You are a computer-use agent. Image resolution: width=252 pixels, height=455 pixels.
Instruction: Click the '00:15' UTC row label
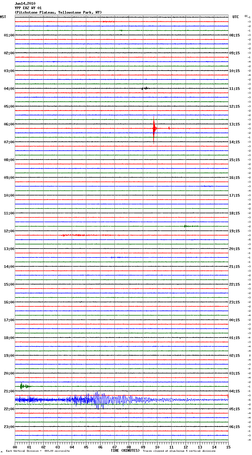tap(235, 320)
